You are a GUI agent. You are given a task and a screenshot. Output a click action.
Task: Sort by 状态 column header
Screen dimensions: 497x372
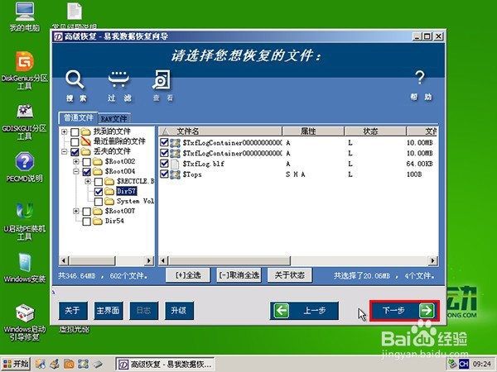coord(375,131)
